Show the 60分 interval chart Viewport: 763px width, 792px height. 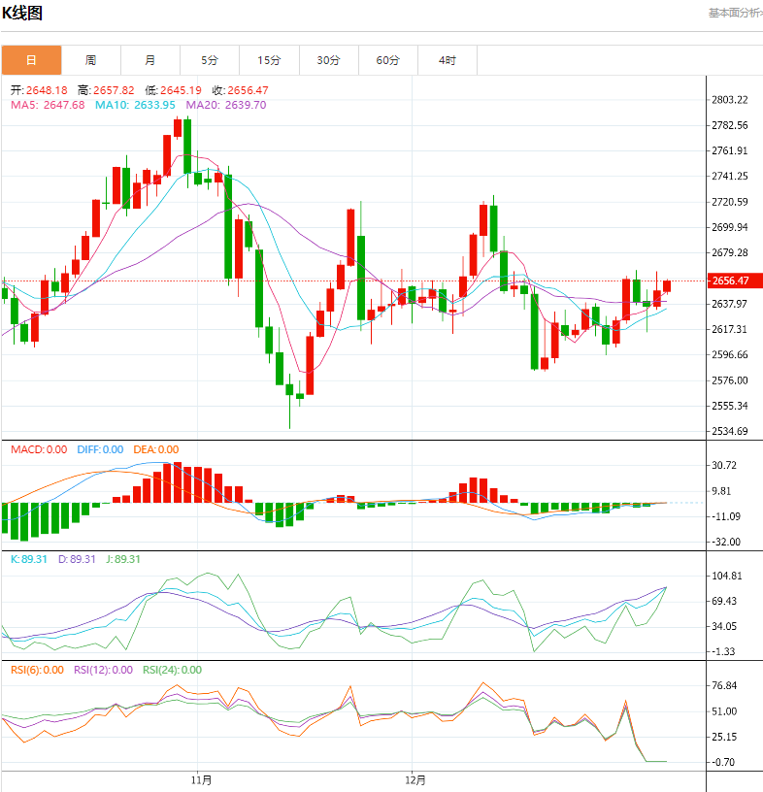click(387, 60)
